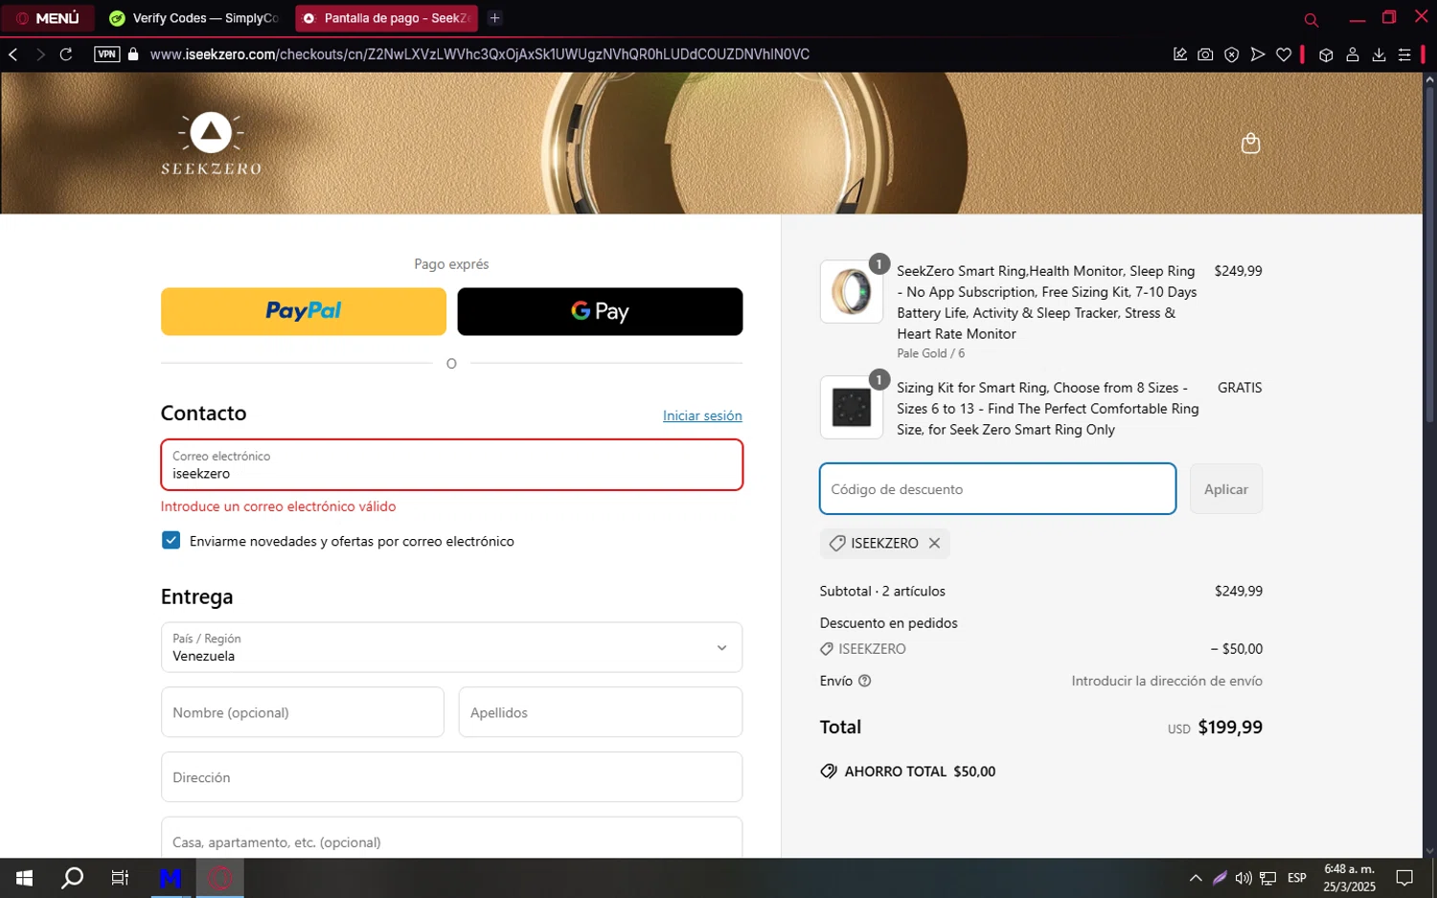Click the tab search magnifier icon

tap(1312, 19)
